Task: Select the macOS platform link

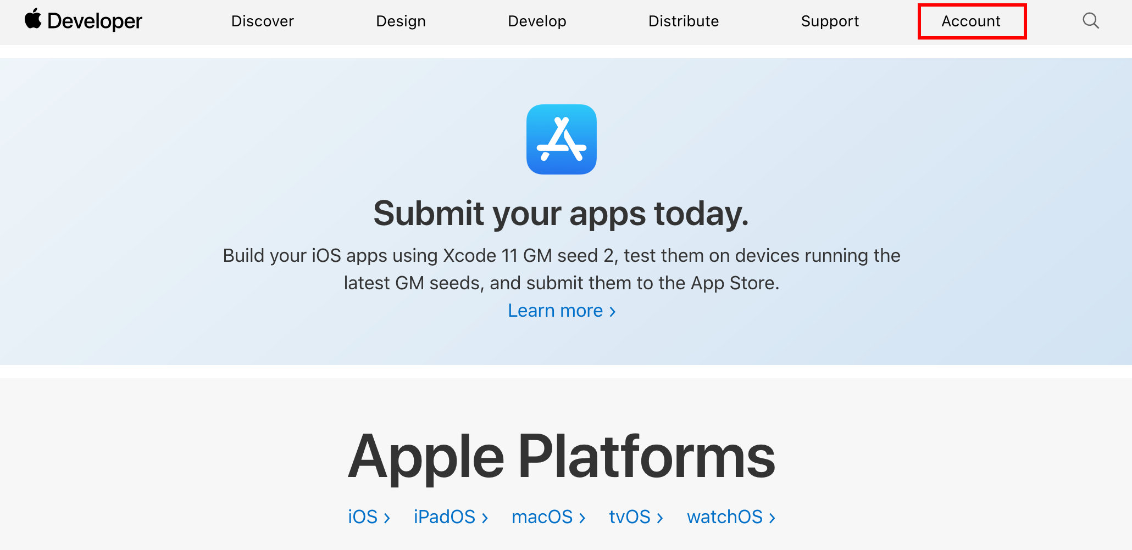Action: [542, 516]
